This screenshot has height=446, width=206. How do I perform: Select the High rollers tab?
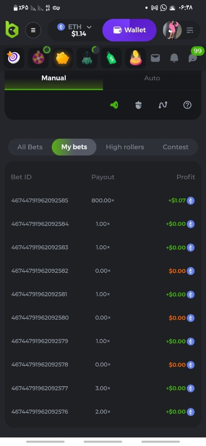click(125, 147)
